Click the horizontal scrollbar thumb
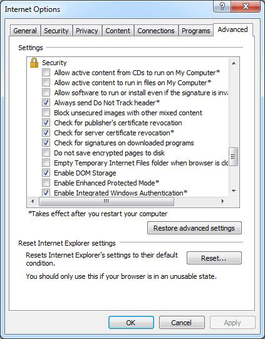This screenshot has width=265, height=339. pos(107,202)
